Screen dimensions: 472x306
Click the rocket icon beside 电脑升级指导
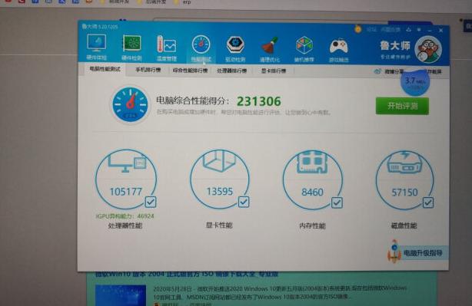tap(394, 252)
